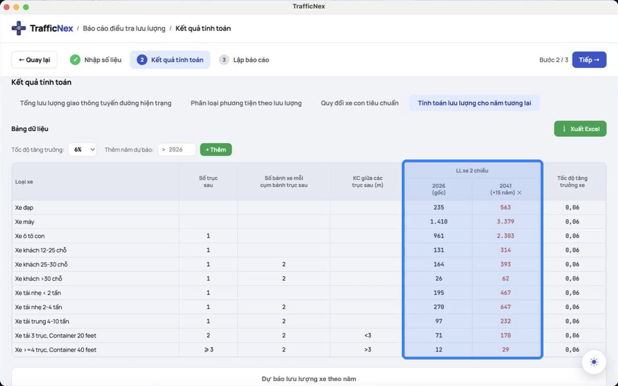Click step 2 Kết quả tính toán

pos(170,60)
